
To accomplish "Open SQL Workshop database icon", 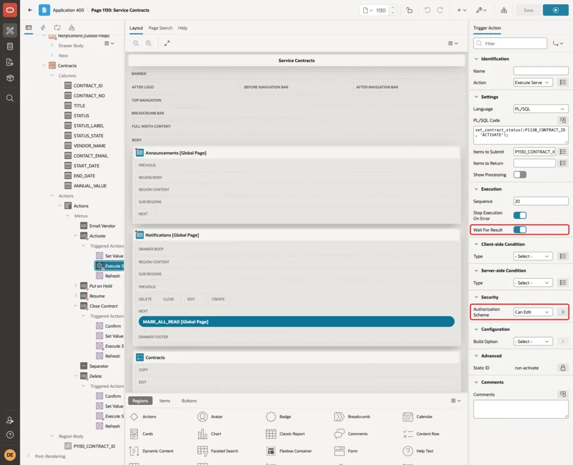I will pyautogui.click(x=10, y=46).
